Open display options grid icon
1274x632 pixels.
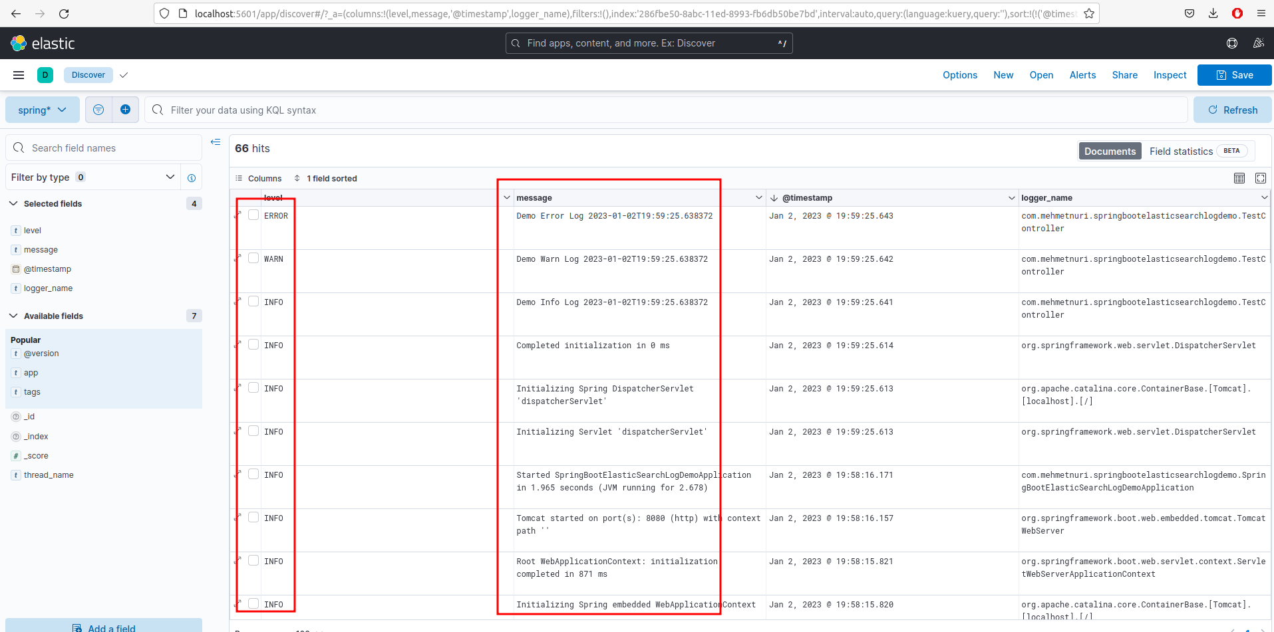pos(1239,178)
